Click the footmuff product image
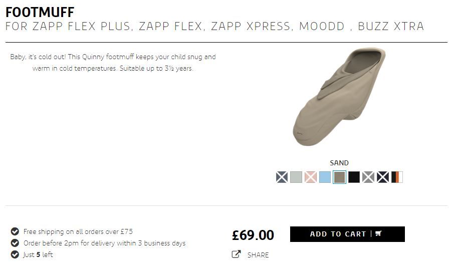Image resolution: width=450 pixels, height=262 pixels. point(339,98)
